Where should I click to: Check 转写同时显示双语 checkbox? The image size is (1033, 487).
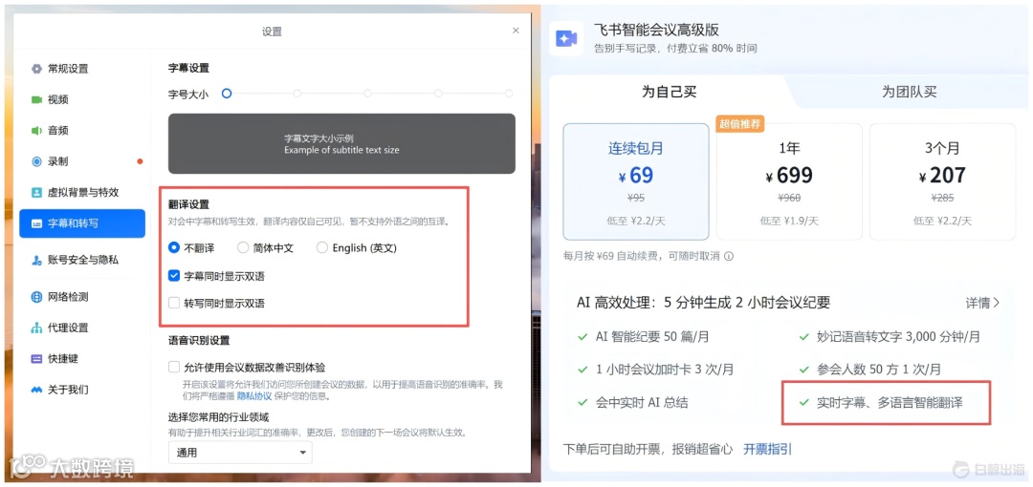[x=174, y=304]
